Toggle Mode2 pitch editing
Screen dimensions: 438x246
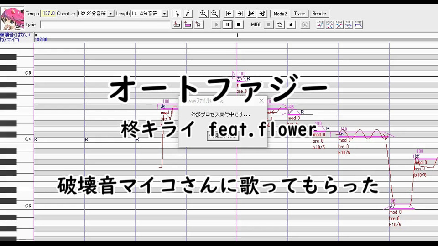pyautogui.click(x=280, y=13)
